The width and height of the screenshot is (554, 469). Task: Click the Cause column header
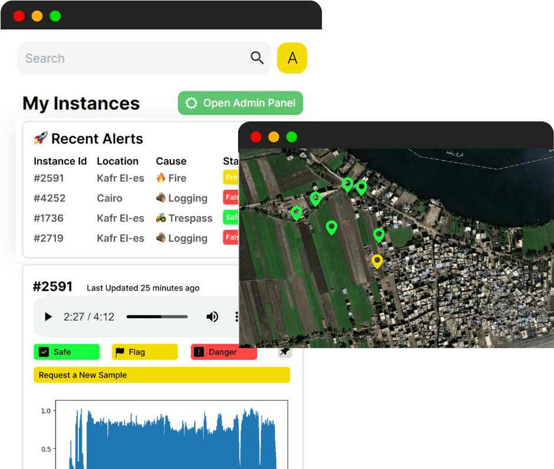click(171, 161)
